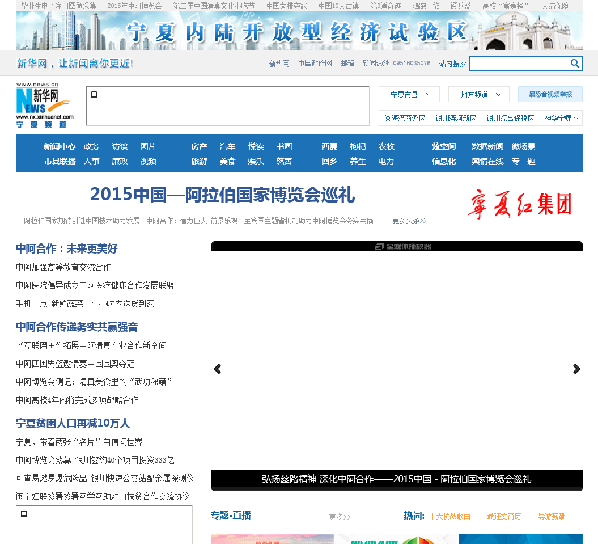Open 新闻中心 in the navigation bar
Image resolution: width=598 pixels, height=544 pixels.
pyautogui.click(x=60, y=146)
